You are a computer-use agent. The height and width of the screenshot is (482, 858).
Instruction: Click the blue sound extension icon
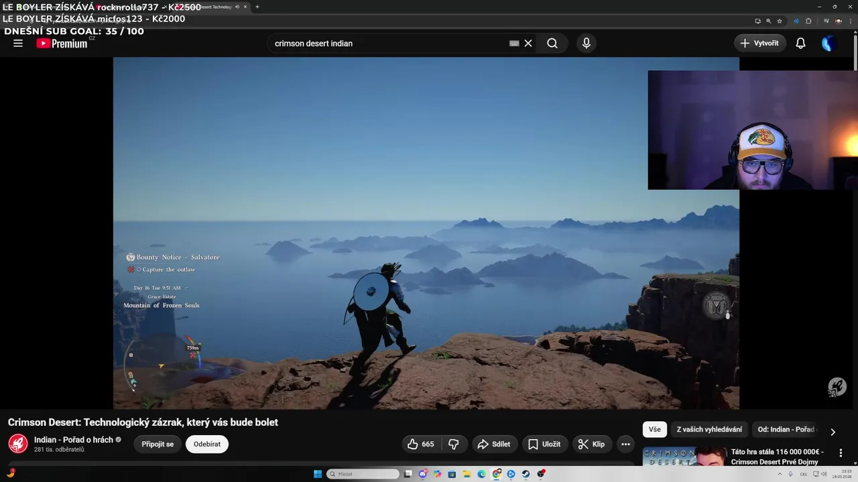pyautogui.click(x=796, y=21)
